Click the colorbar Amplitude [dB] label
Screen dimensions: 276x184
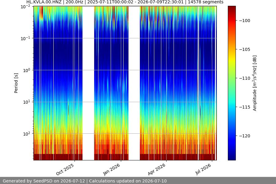click(x=255, y=83)
